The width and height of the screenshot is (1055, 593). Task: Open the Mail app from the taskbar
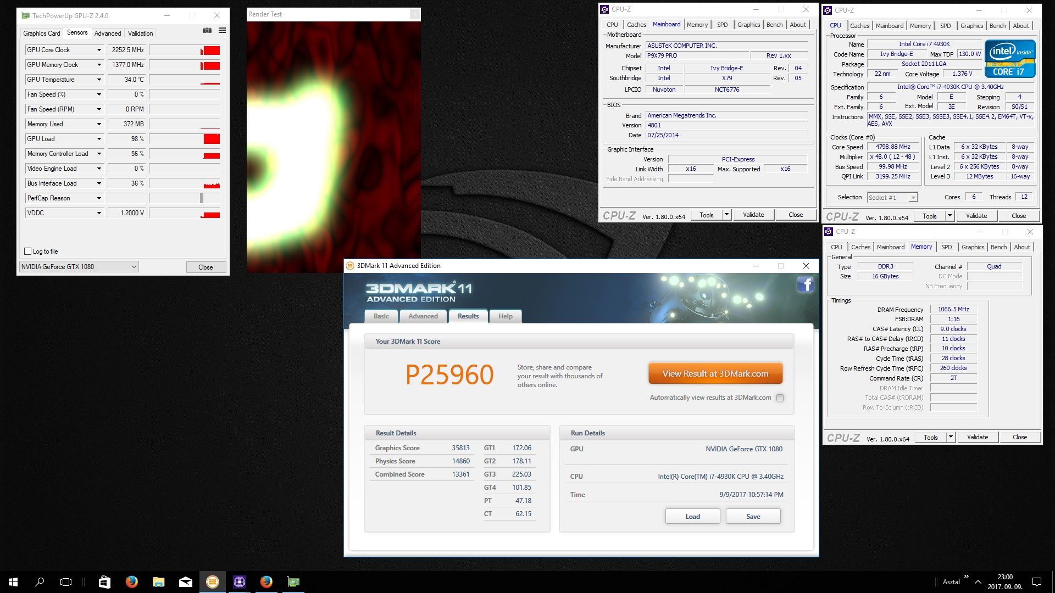(x=186, y=582)
